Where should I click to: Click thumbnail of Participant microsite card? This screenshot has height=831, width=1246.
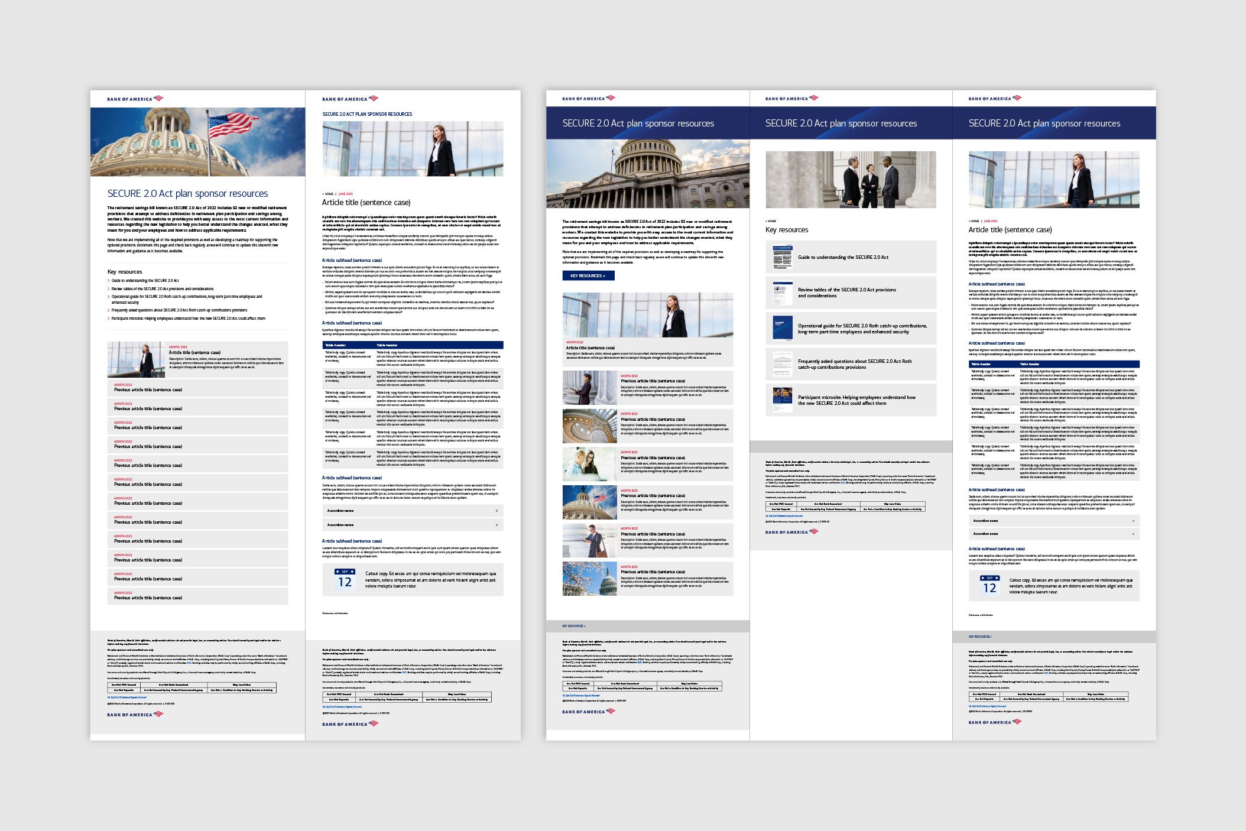tap(782, 400)
